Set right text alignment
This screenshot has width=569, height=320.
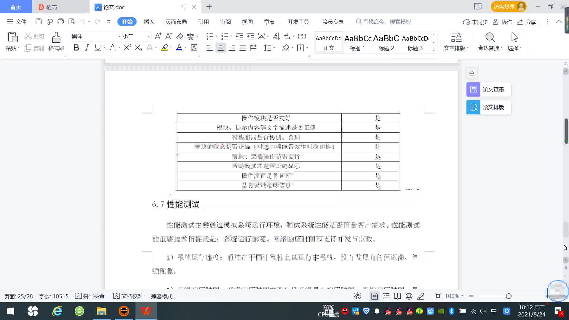click(232, 48)
